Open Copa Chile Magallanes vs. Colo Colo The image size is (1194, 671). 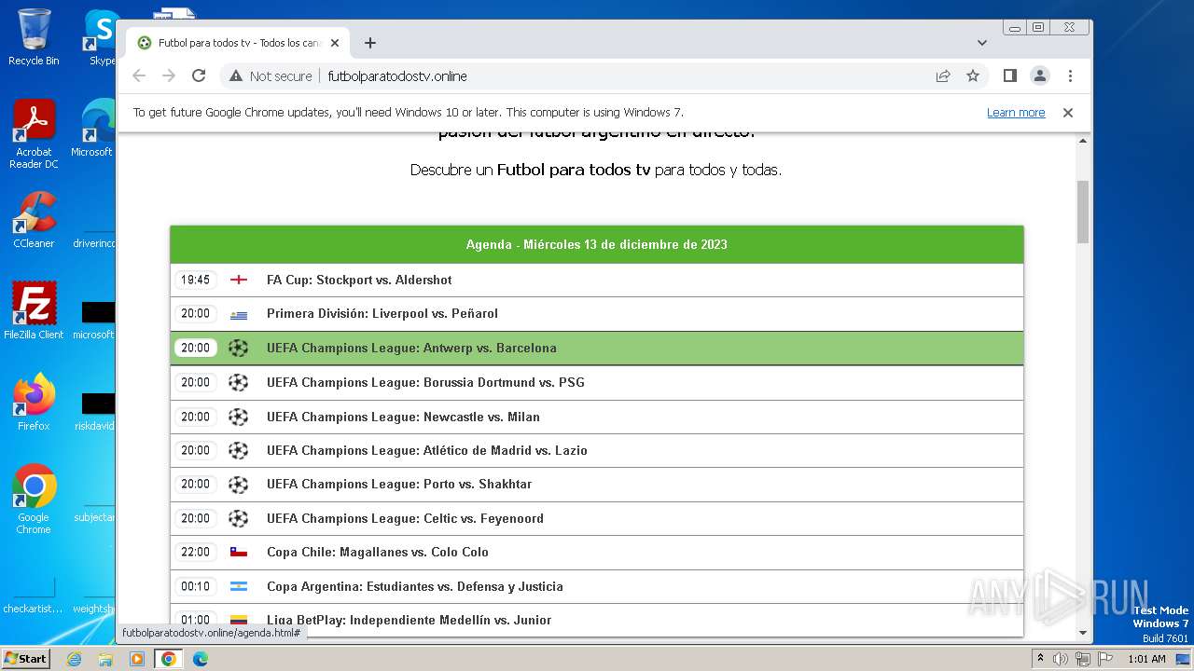[597, 553]
